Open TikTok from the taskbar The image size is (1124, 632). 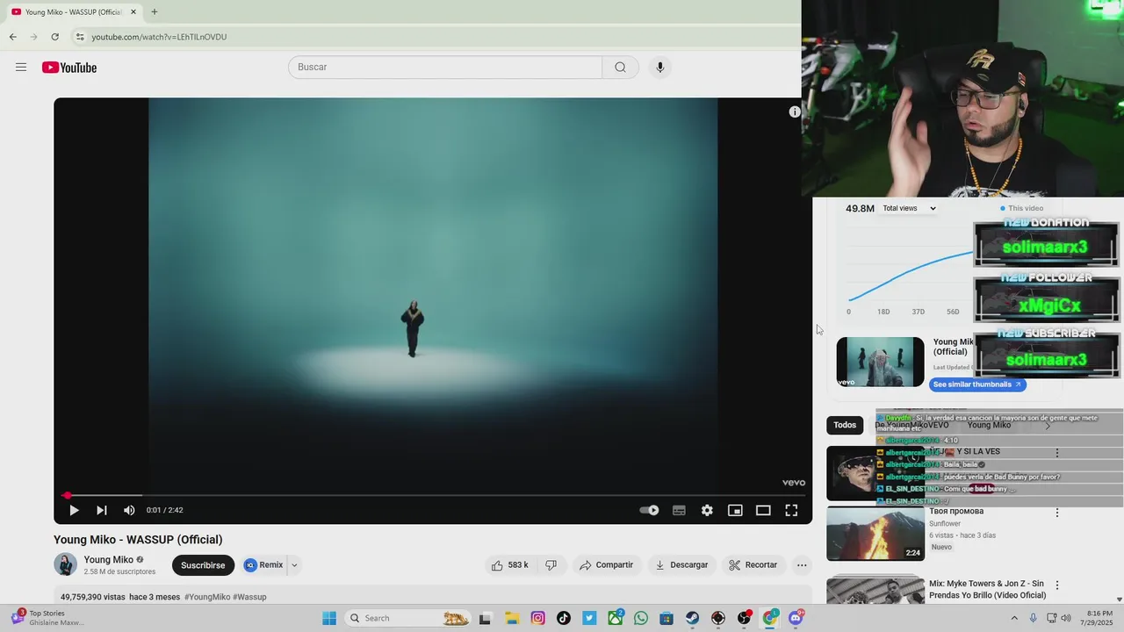(564, 618)
